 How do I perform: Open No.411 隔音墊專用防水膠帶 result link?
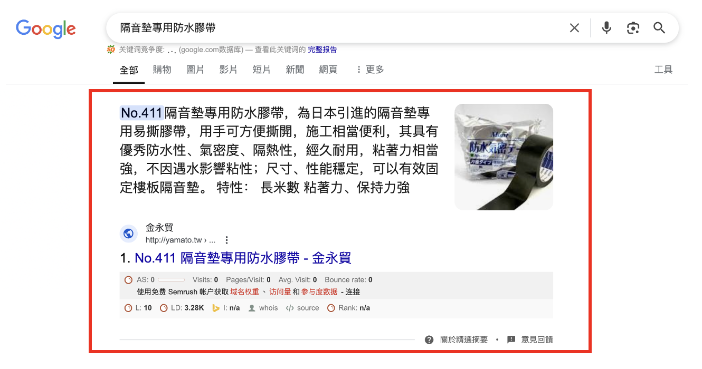pyautogui.click(x=243, y=258)
